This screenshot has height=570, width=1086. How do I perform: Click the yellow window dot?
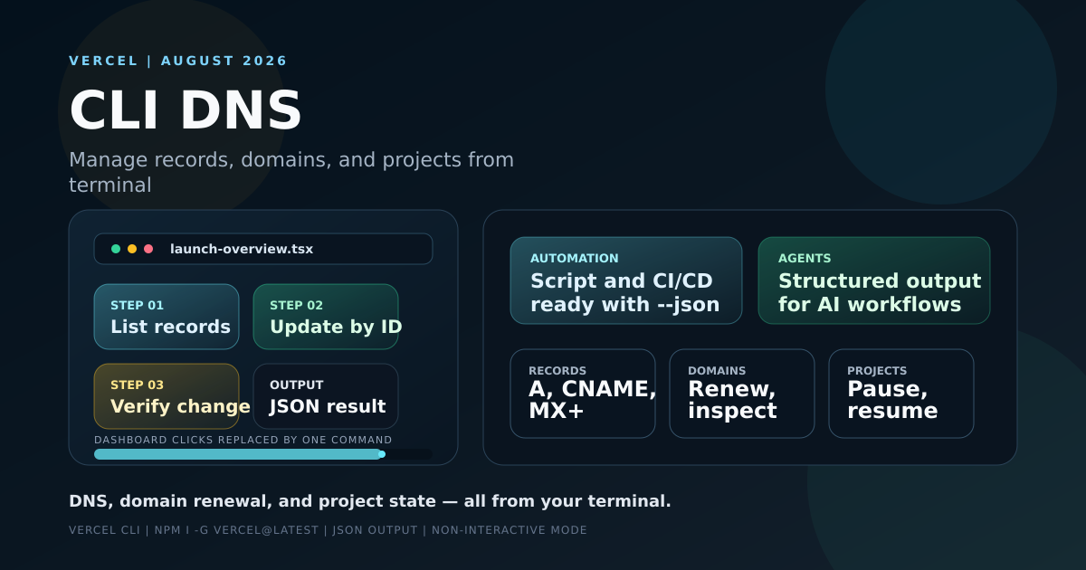(132, 249)
